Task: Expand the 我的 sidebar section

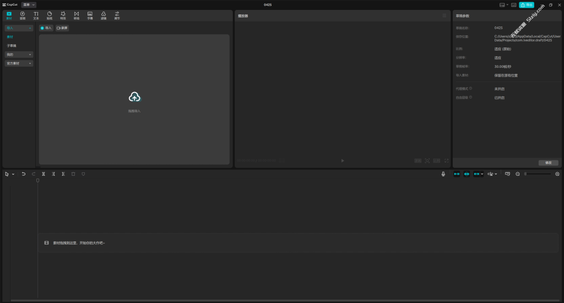Action: click(19, 55)
